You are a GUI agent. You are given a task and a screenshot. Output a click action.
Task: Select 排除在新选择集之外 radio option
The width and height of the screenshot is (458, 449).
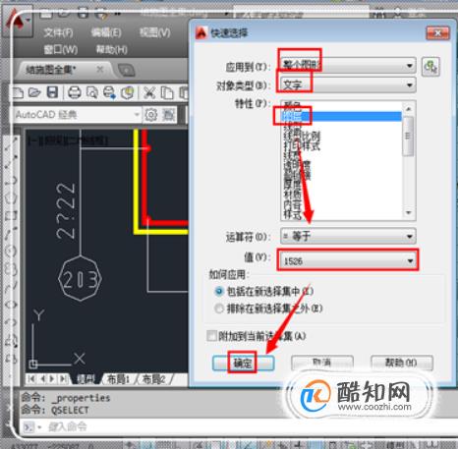[218, 309]
